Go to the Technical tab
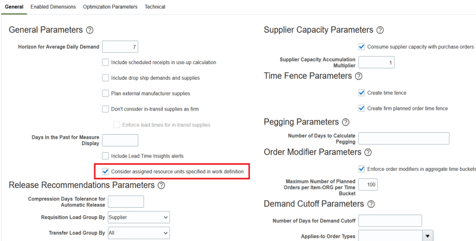 click(x=155, y=7)
